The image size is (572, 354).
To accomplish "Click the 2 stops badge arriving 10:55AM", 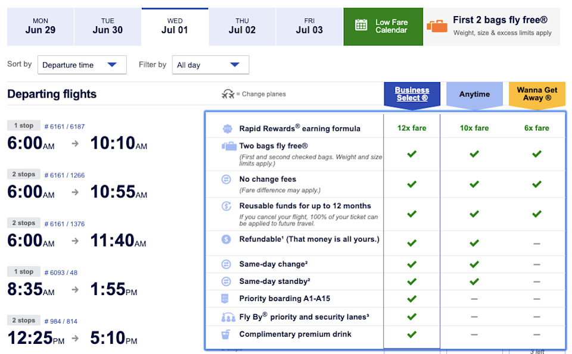I will (x=24, y=174).
